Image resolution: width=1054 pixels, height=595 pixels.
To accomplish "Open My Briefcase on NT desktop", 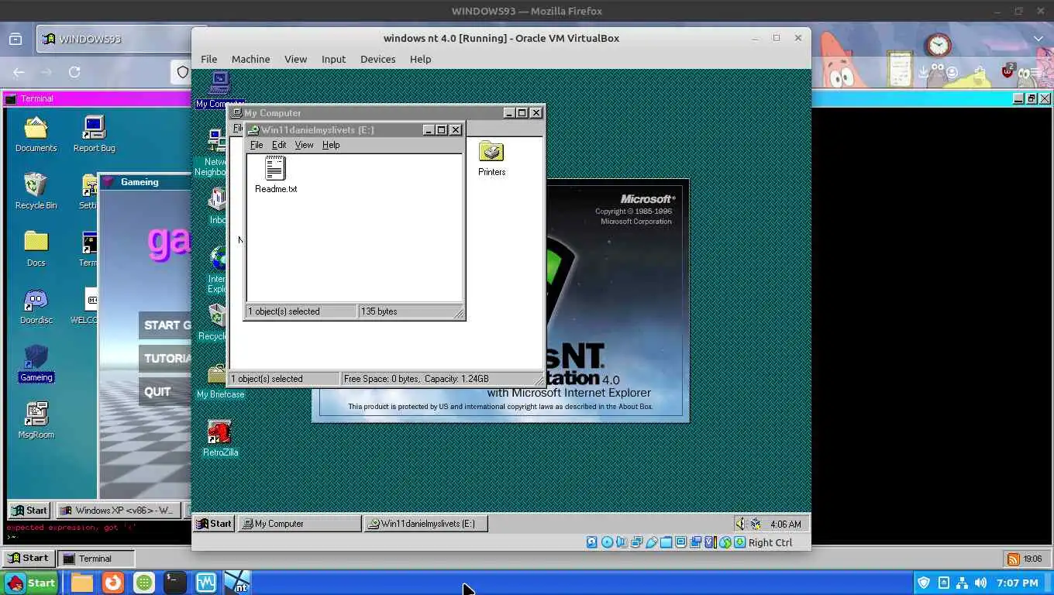I will coord(220,381).
